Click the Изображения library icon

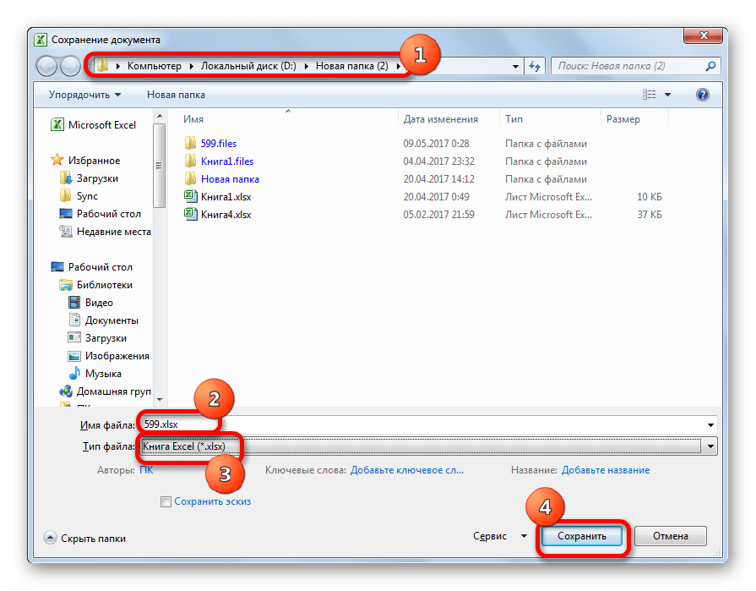[74, 356]
